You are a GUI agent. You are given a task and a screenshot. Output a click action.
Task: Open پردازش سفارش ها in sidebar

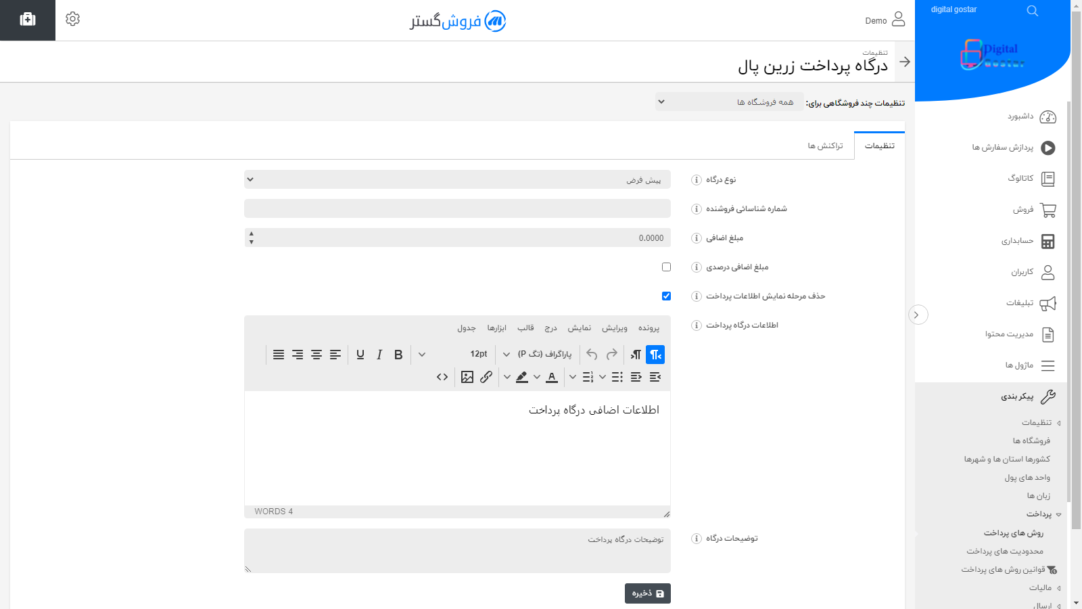pos(1014,148)
